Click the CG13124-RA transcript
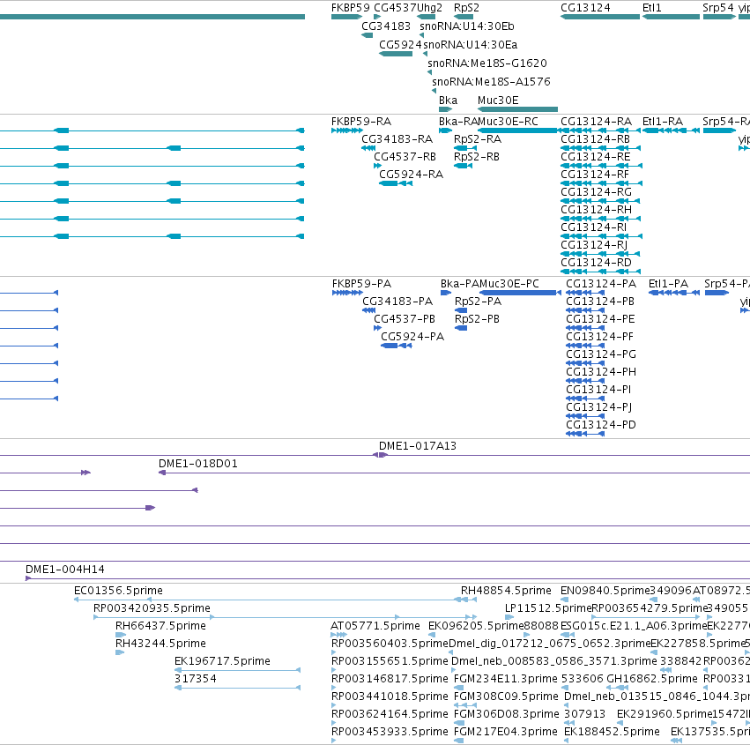The width and height of the screenshot is (750, 745). point(600,130)
